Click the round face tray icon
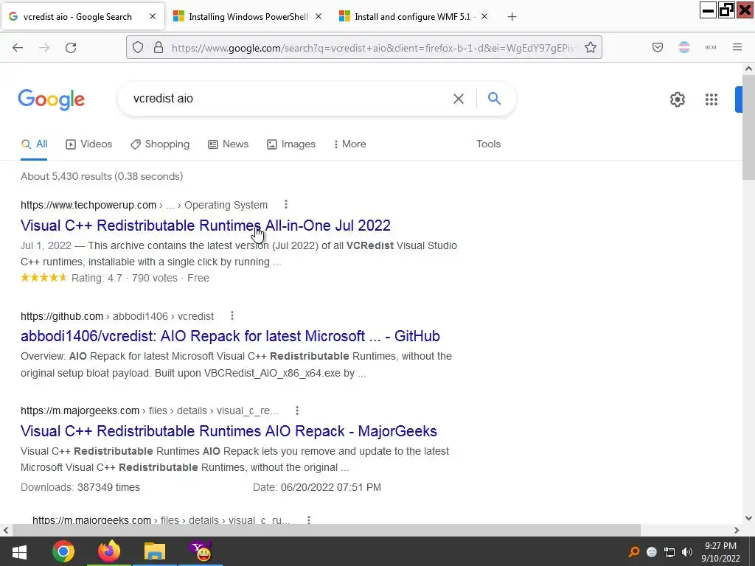Screen dimensions: 755x566 [652, 552]
